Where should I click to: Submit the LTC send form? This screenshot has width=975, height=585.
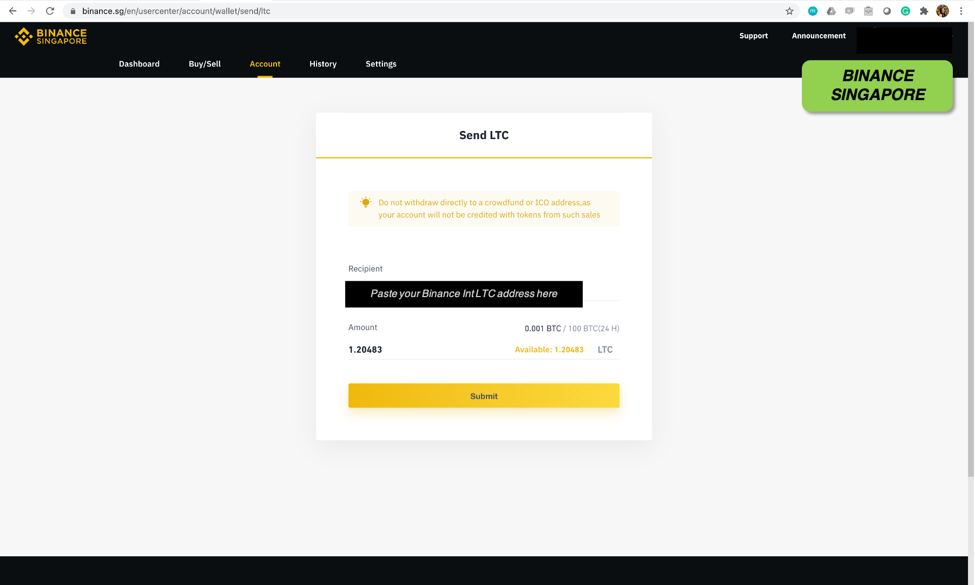click(484, 396)
